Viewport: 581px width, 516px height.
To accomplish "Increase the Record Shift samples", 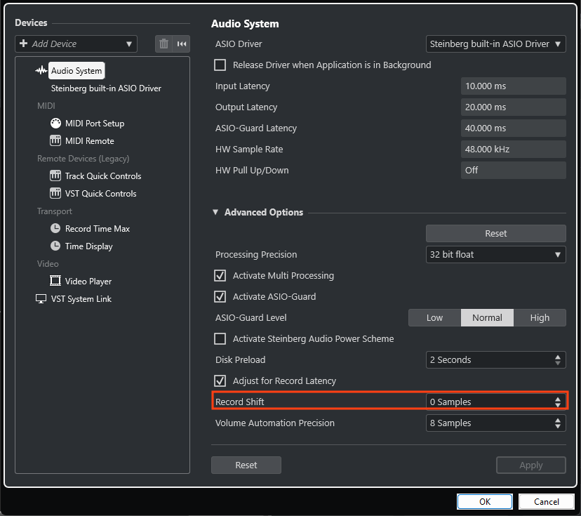I will [558, 399].
